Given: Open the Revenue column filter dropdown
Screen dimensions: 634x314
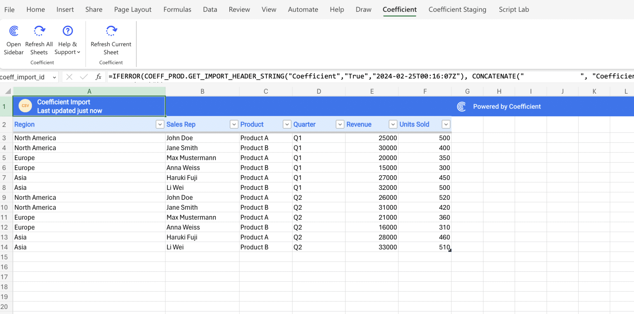Looking at the screenshot, I should [x=393, y=124].
